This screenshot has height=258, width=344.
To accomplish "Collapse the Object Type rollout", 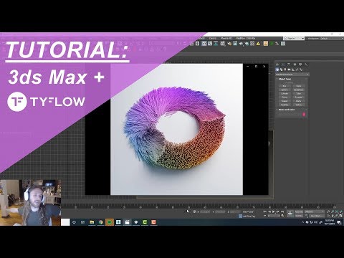I will pos(285,79).
